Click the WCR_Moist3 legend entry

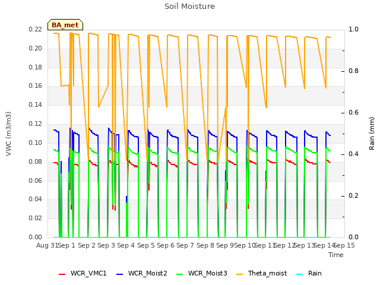[x=202, y=273]
